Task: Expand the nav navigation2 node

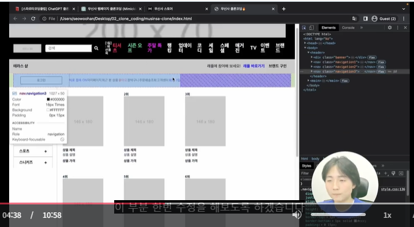Action: tap(311, 67)
